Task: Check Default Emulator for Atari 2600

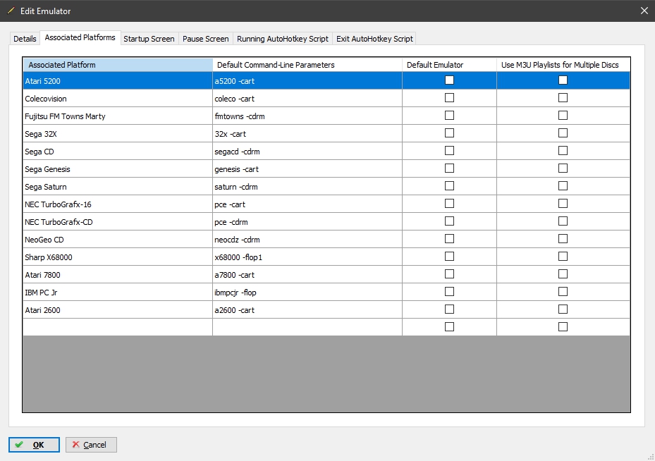Action: point(450,309)
